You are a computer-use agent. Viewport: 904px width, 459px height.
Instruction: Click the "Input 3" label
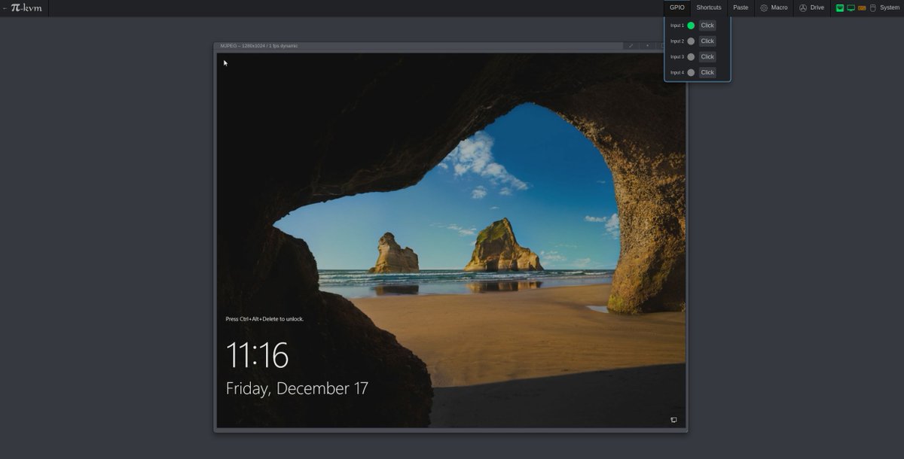pos(677,57)
